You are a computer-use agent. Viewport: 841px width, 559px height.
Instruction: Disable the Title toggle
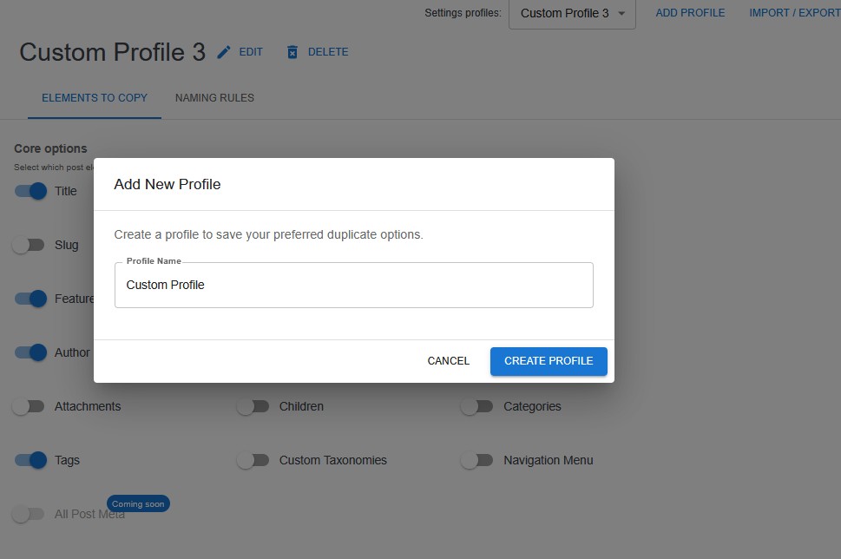(x=30, y=191)
